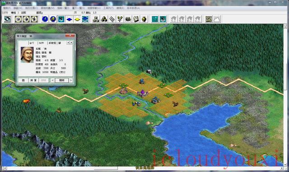Click the orange flame object in grassland

26,101
